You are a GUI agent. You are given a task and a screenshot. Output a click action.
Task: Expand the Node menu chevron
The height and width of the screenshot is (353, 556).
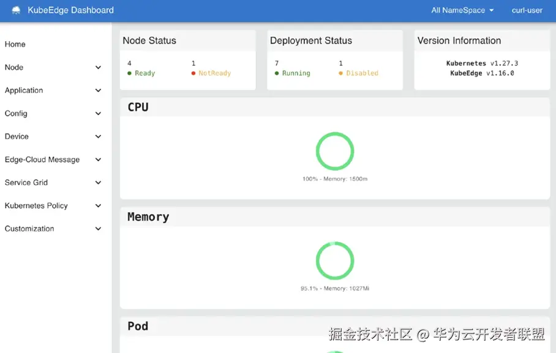click(x=98, y=67)
